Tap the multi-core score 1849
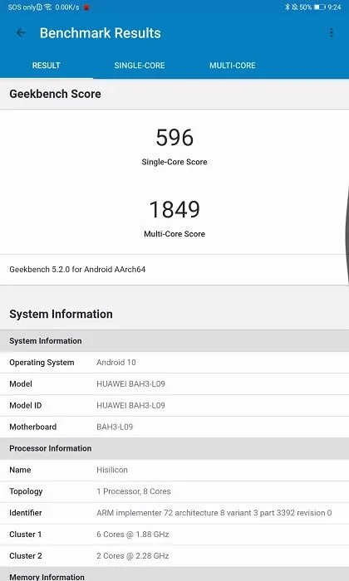The width and height of the screenshot is (349, 581). (174, 209)
